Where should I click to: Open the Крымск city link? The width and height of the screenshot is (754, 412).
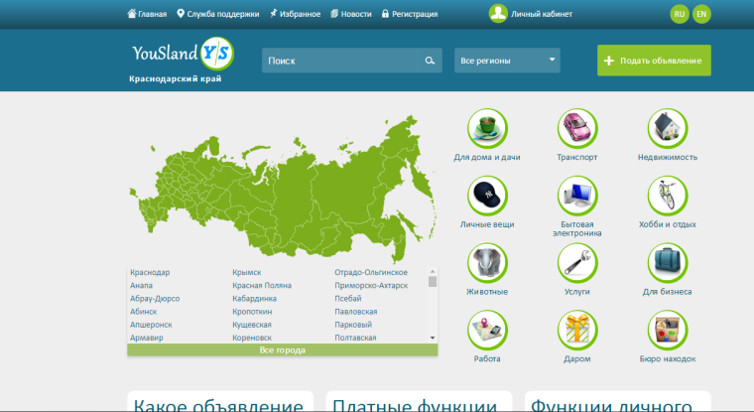(247, 272)
